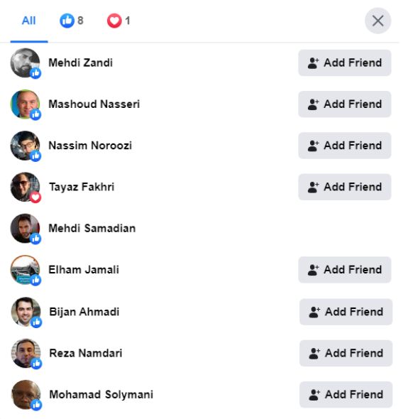403x419 pixels.
Task: Close the reactions dialog with the X
Action: pos(377,21)
